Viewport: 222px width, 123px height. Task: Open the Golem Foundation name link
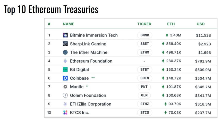click(x=88, y=95)
